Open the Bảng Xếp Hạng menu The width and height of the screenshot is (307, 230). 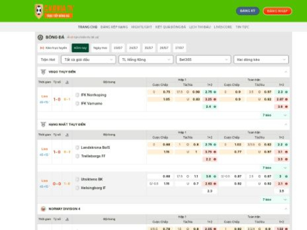[x=114, y=27]
